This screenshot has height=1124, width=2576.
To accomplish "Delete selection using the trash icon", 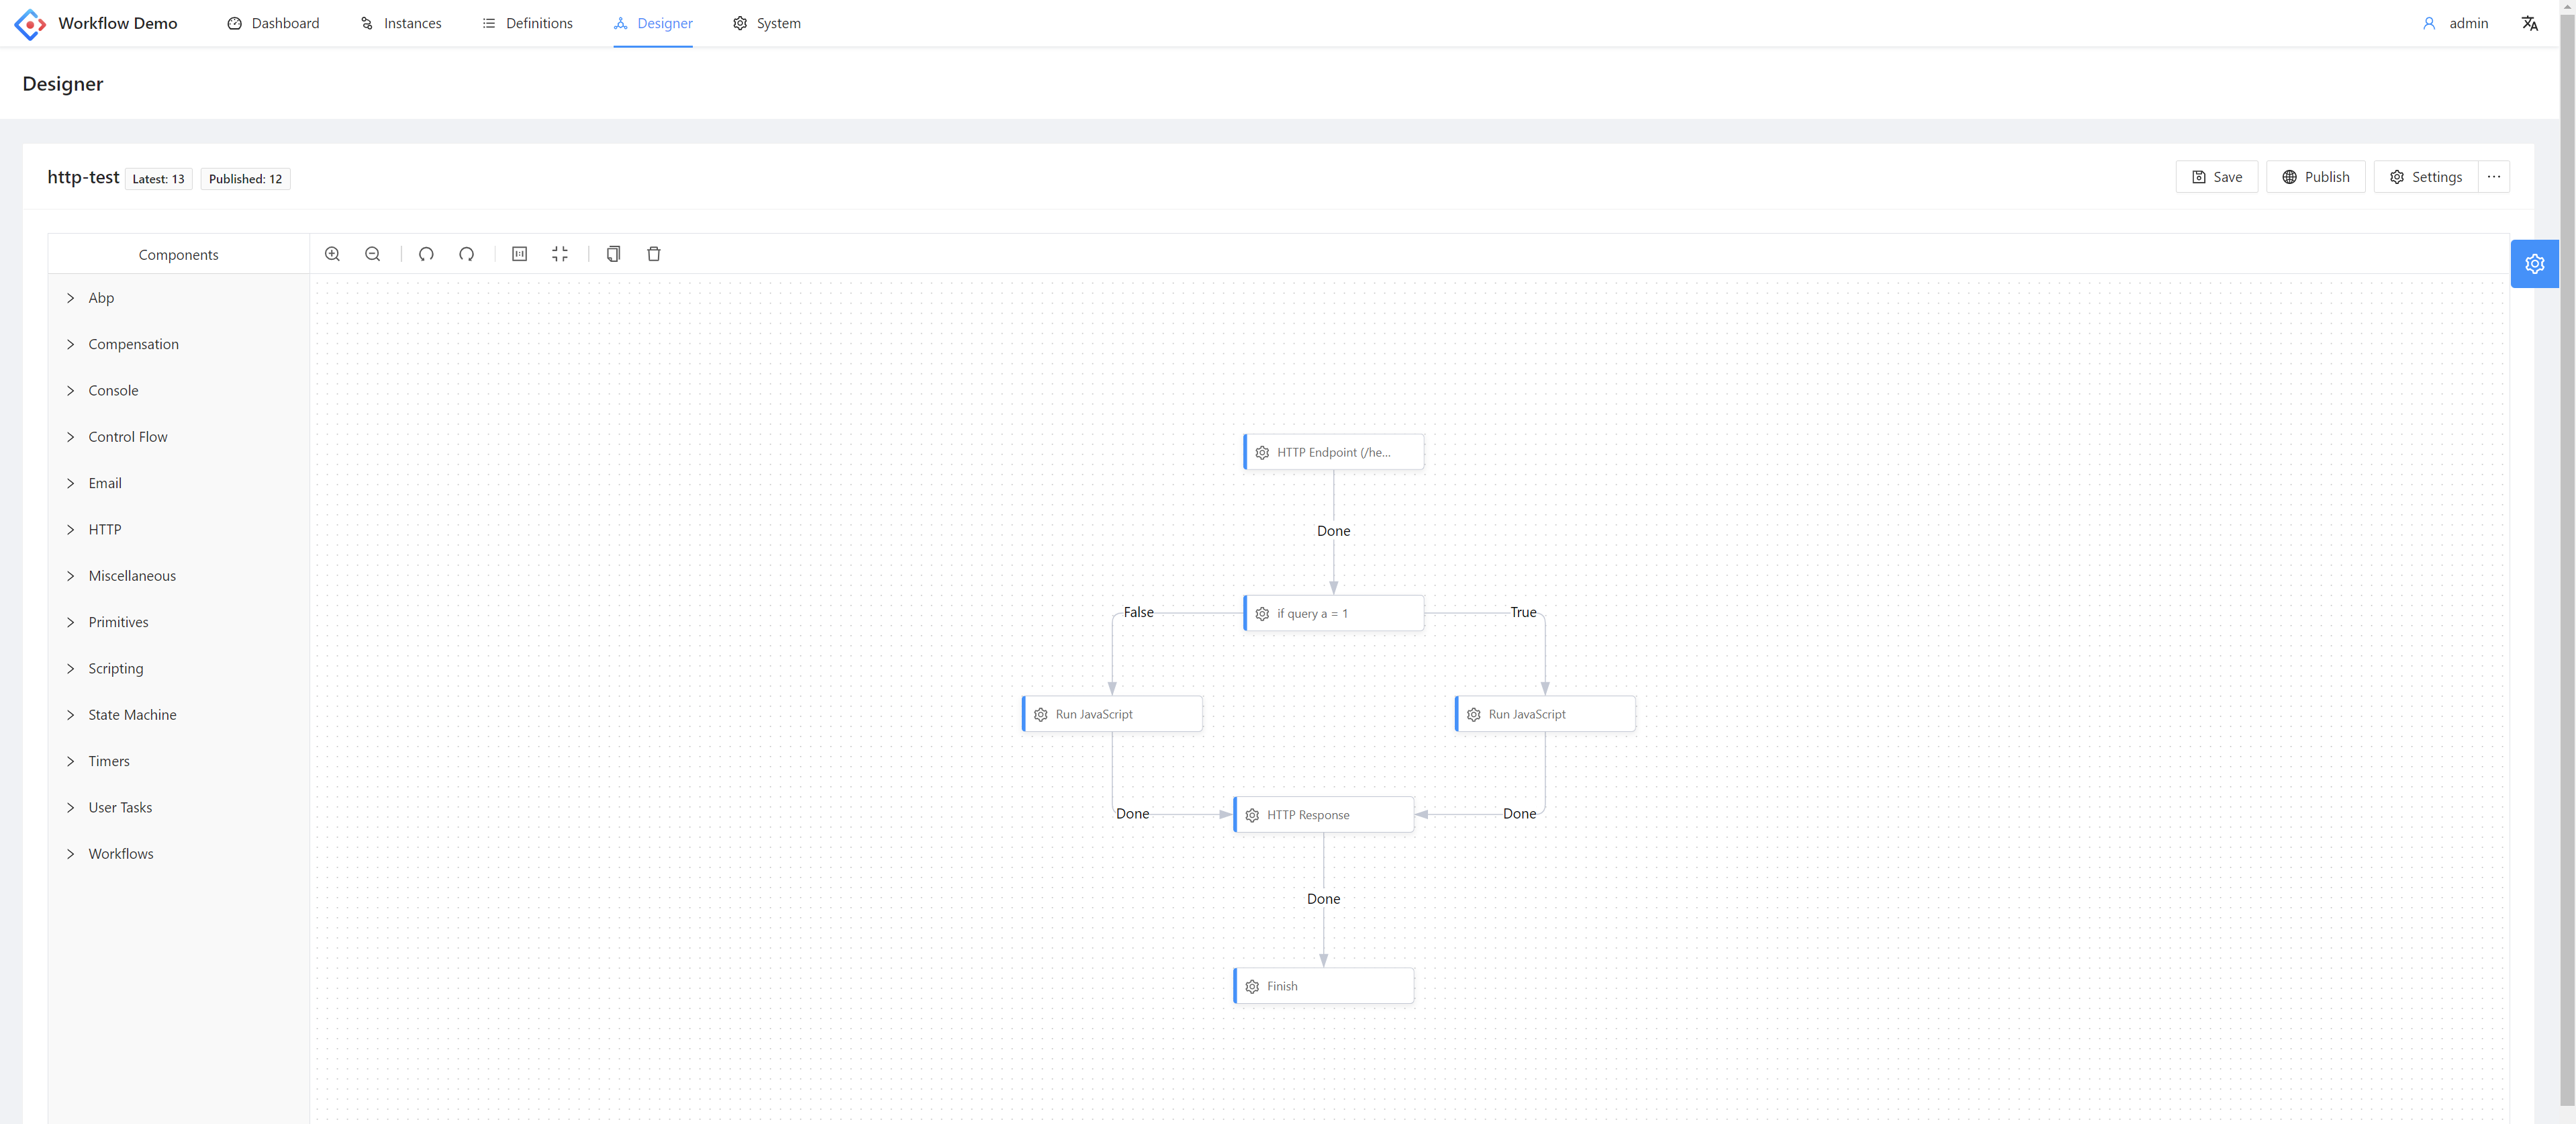I will tap(654, 254).
